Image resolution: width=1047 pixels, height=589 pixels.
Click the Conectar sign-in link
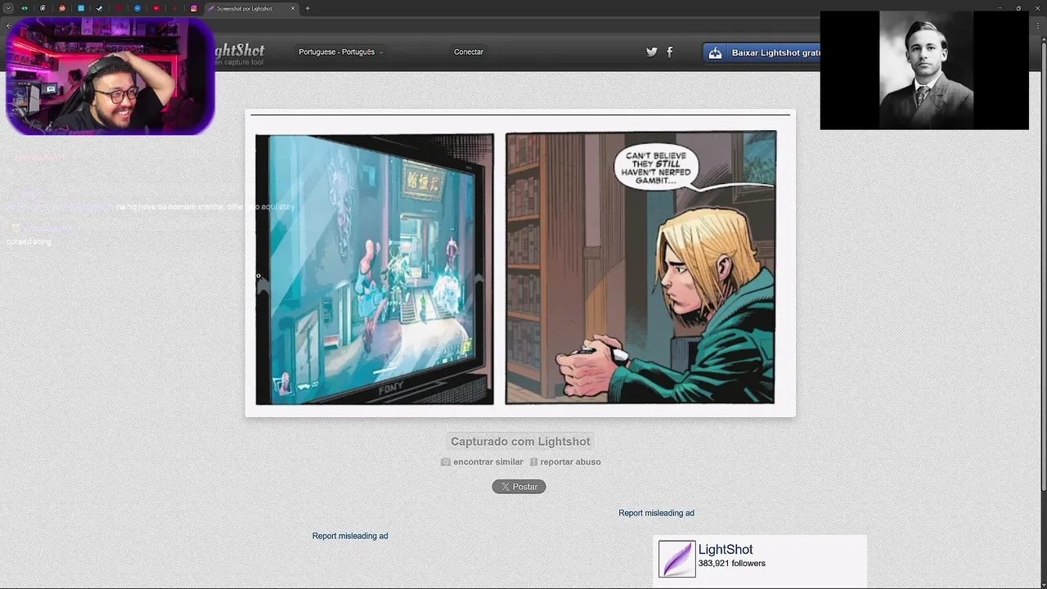tap(469, 52)
